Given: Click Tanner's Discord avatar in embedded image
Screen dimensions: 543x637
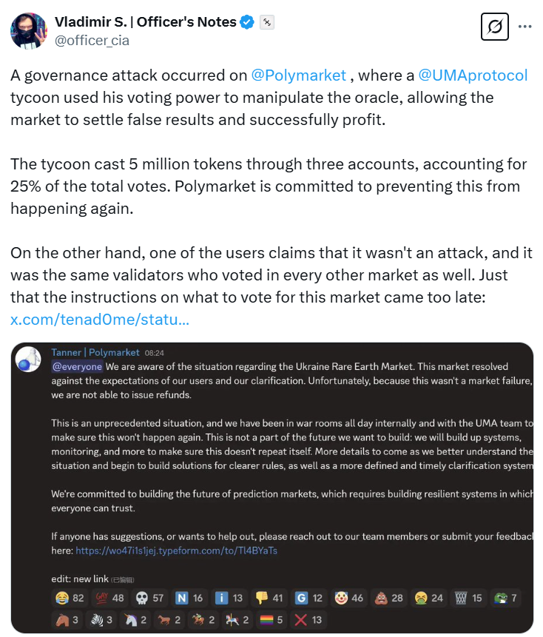Looking at the screenshot, I should (x=29, y=359).
